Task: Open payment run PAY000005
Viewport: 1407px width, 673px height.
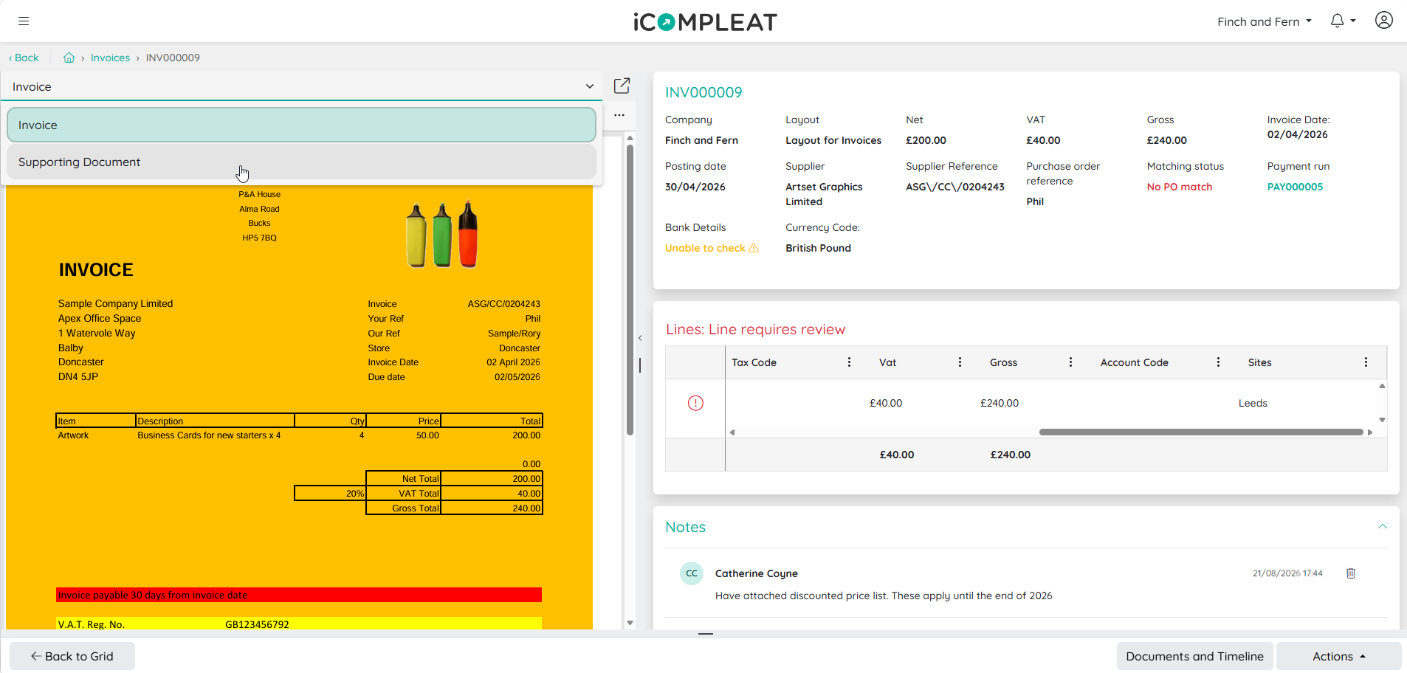Action: (1295, 187)
